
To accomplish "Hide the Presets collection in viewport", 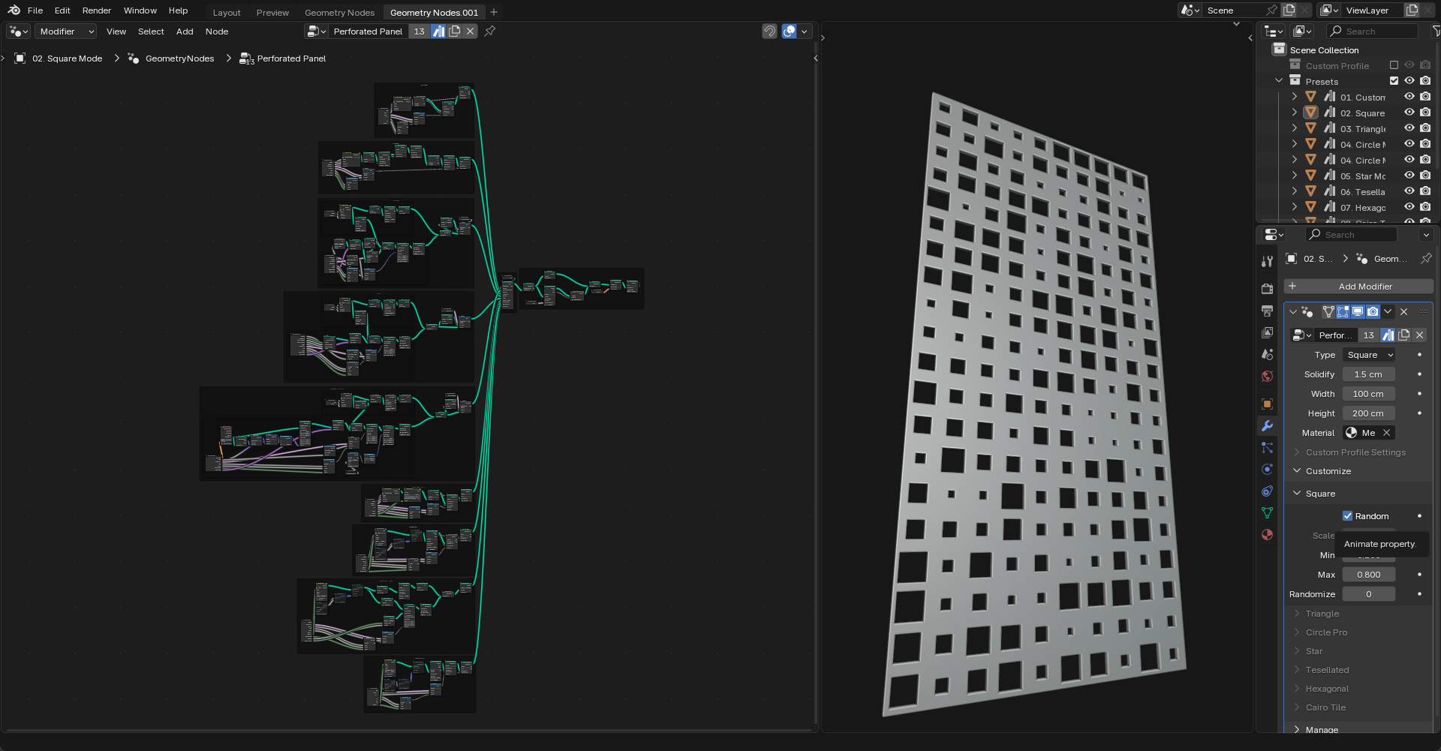I will (1409, 80).
